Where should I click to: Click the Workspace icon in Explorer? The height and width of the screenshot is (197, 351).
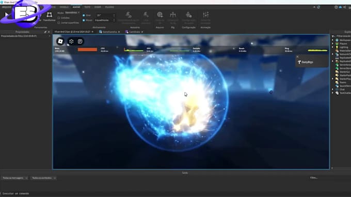337,40
